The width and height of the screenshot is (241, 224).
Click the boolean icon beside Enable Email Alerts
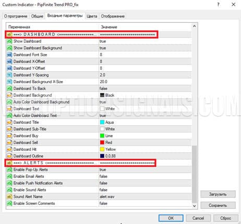coord(9,176)
